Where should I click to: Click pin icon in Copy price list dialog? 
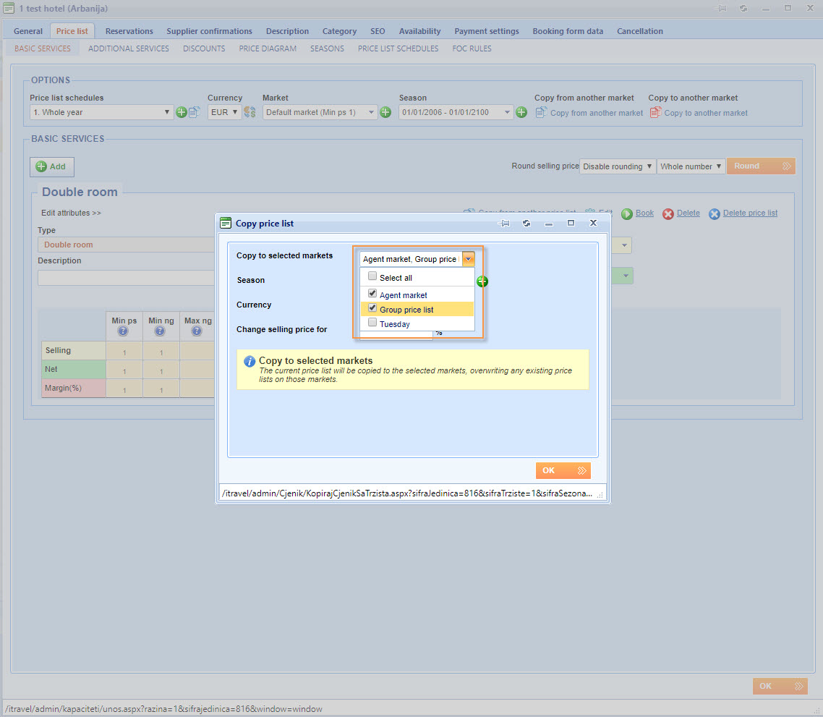pyautogui.click(x=504, y=224)
